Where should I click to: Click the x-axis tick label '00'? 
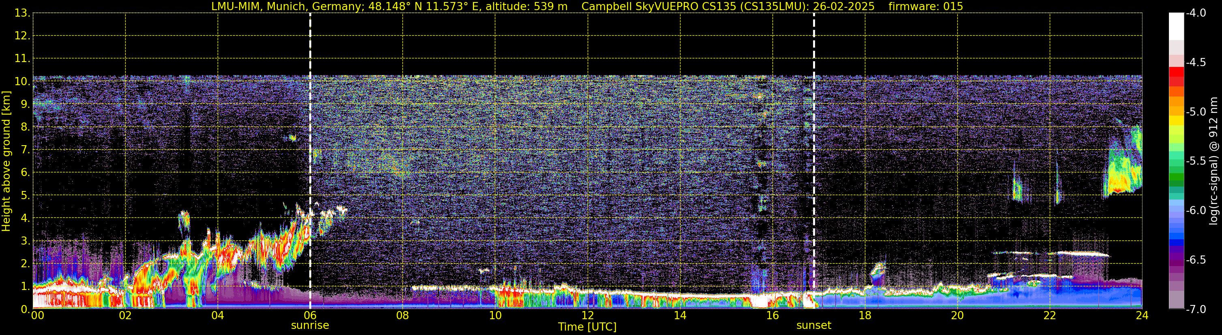click(37, 316)
